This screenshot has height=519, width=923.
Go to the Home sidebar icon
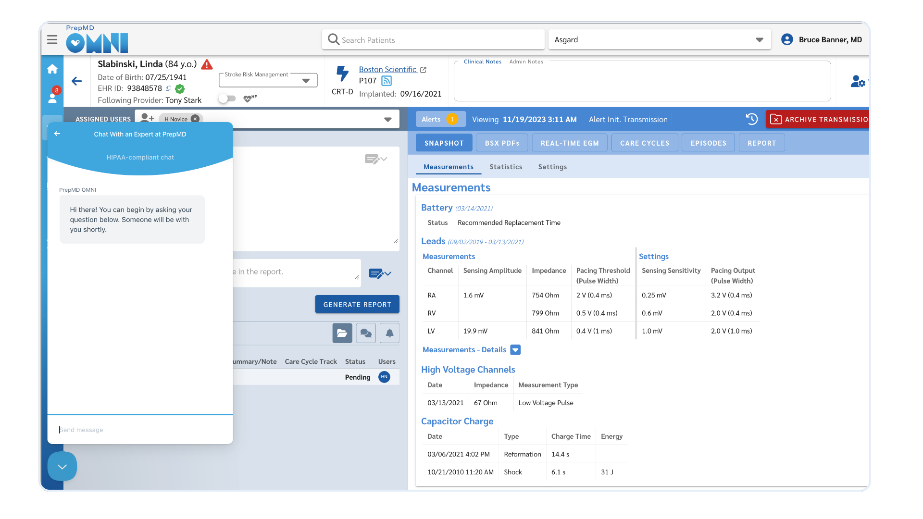(x=52, y=69)
